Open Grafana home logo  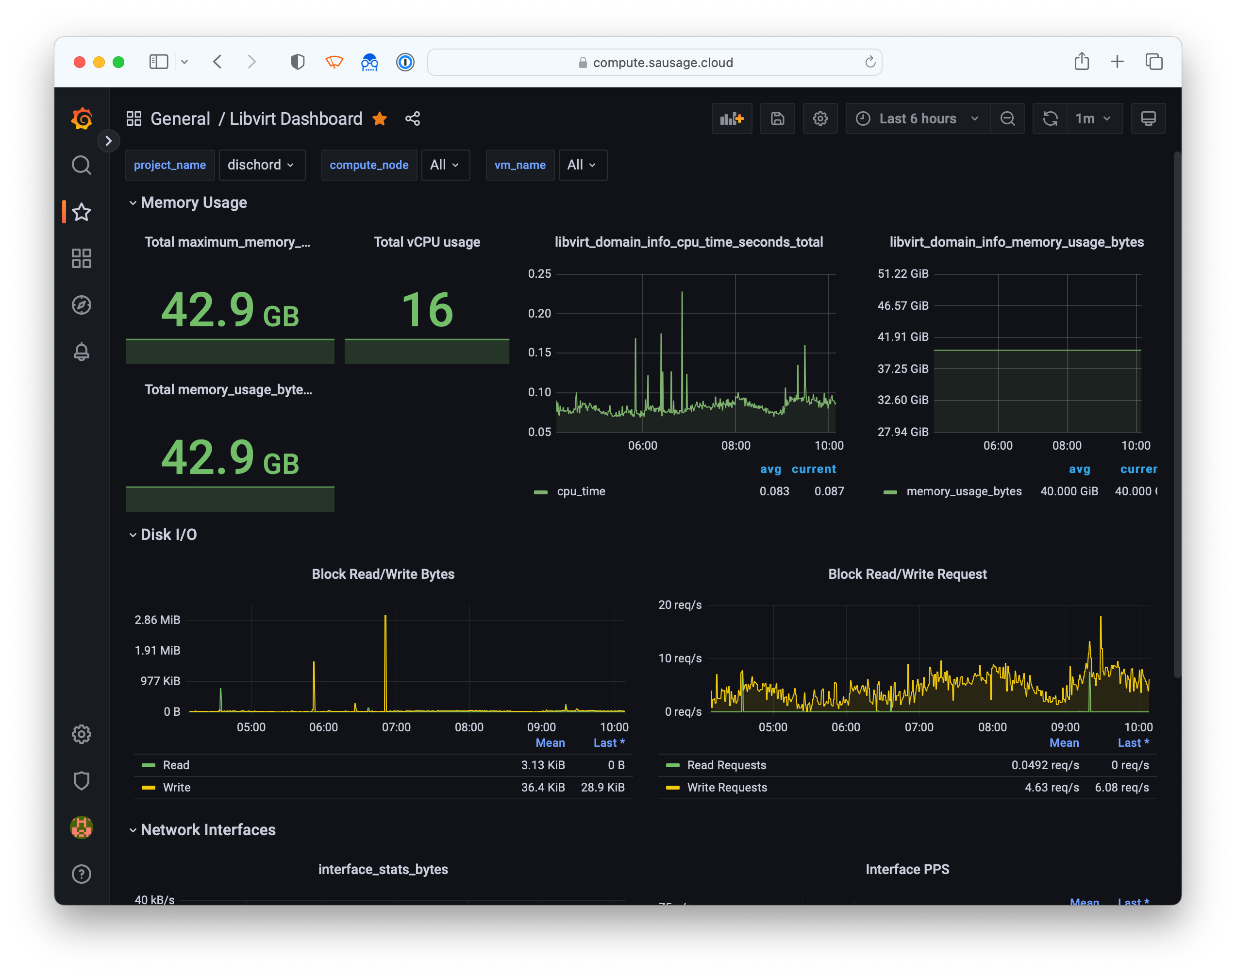pyautogui.click(x=82, y=118)
